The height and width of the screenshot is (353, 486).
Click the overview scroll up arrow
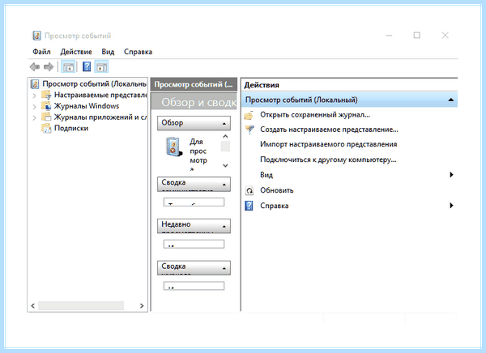tap(225, 136)
